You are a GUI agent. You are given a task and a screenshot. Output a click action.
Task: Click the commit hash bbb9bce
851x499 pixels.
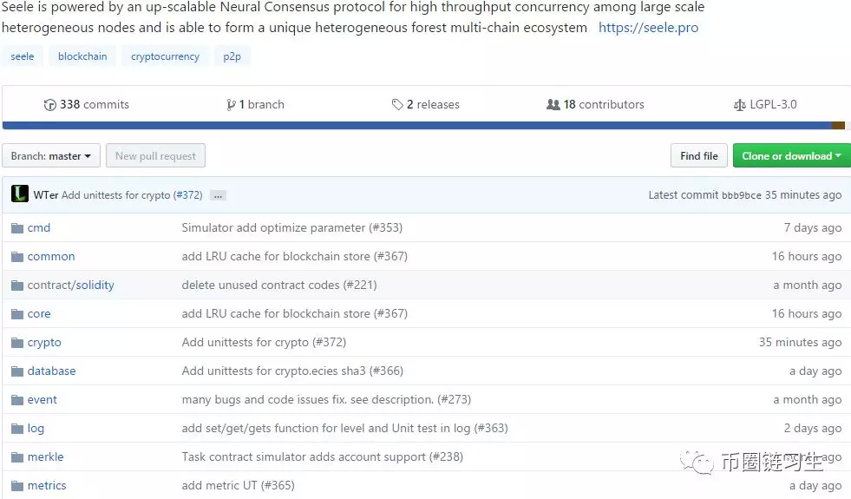(742, 195)
